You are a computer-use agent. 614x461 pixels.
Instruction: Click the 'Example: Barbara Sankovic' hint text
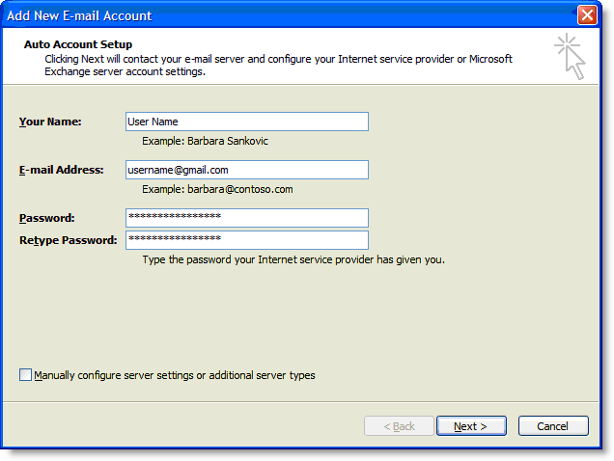pyautogui.click(x=205, y=141)
